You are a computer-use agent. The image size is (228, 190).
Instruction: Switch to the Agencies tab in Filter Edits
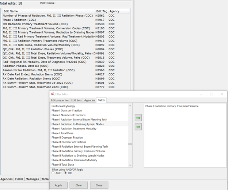point(90,100)
